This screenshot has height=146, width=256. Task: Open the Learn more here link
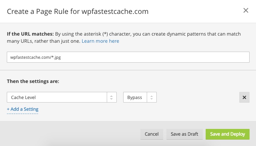(x=100, y=41)
